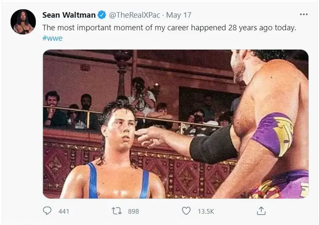This screenshot has height=225, width=319.
Task: Click the May 17 tweet date
Action: click(179, 15)
